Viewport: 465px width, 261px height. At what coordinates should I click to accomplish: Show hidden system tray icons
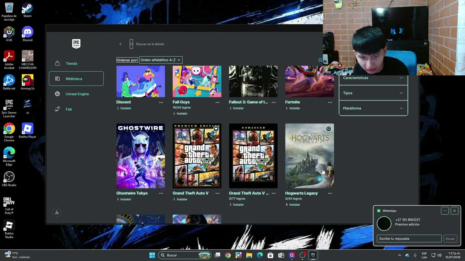pyautogui.click(x=399, y=255)
